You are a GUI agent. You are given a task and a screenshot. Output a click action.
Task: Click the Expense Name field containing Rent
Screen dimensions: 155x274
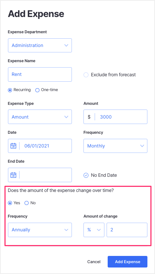pos(40,74)
